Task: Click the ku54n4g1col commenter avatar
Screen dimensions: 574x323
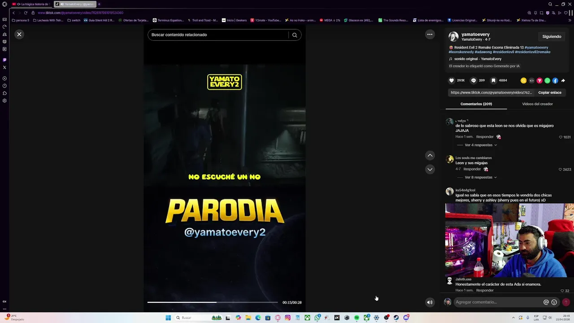Action: [x=449, y=192]
